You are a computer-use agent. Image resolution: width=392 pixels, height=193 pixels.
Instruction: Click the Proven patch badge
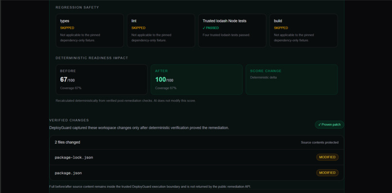329,125
